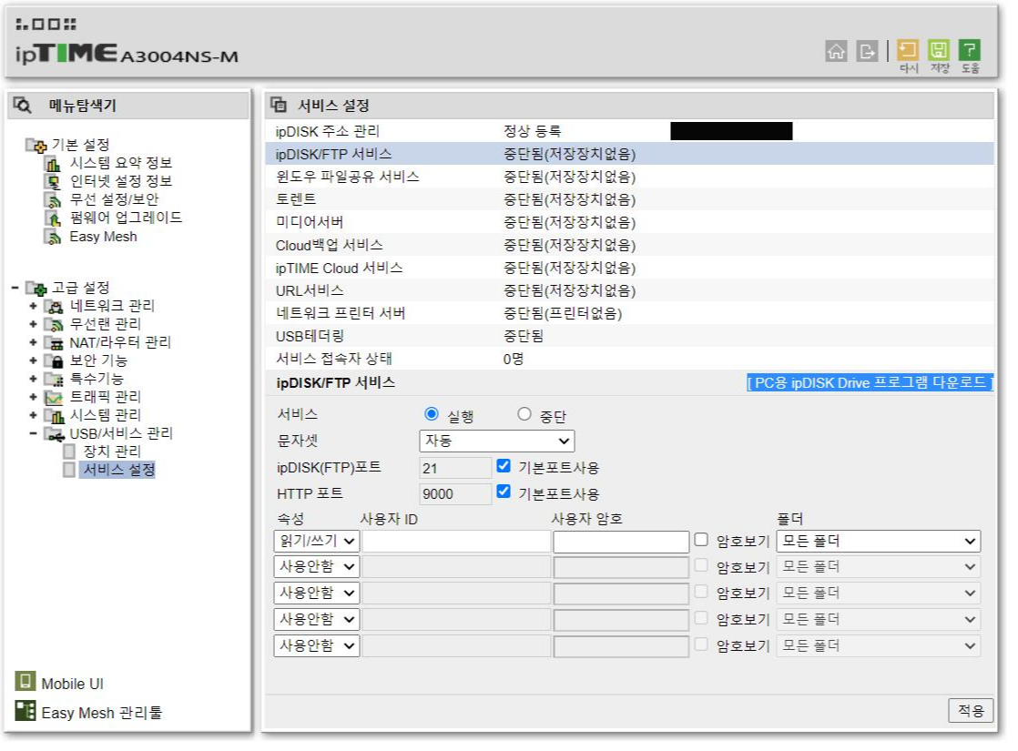Select the 토렌트 service row

point(629,199)
